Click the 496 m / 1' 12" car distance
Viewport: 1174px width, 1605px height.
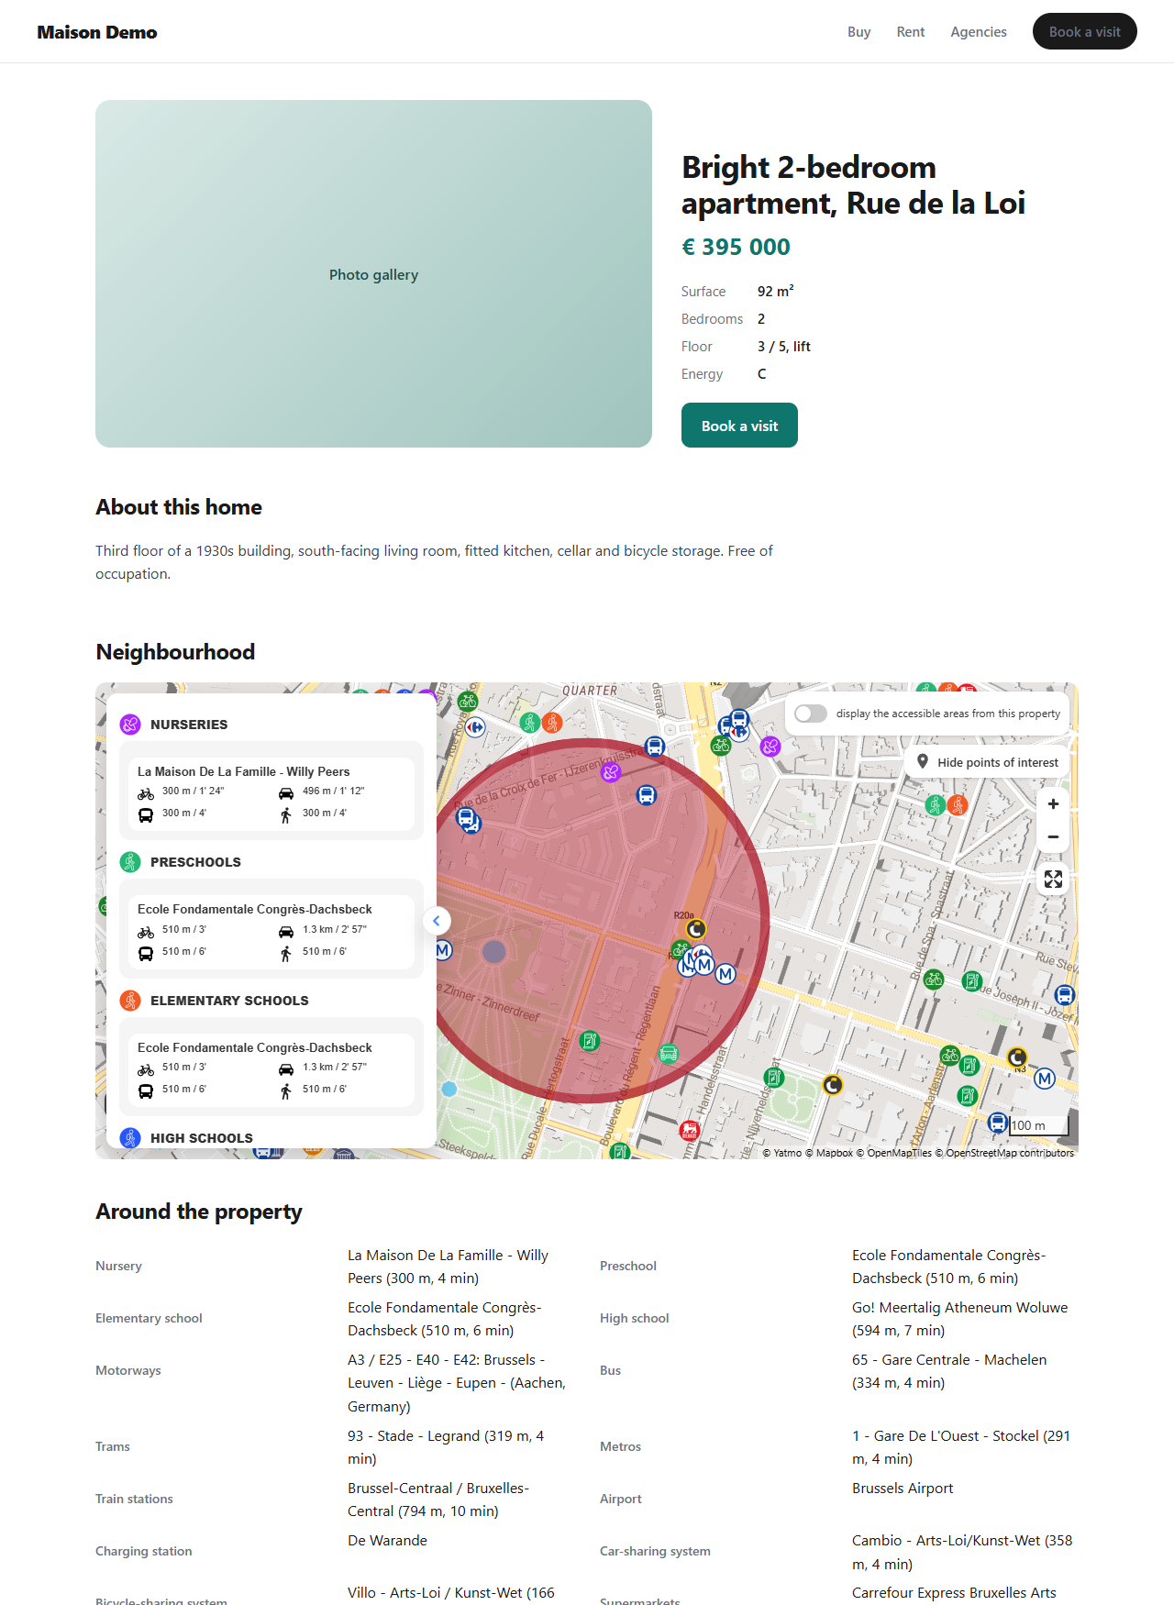pos(333,791)
